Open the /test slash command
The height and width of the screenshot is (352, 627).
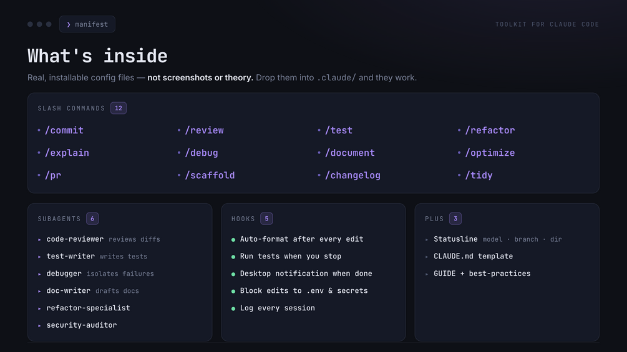339,130
